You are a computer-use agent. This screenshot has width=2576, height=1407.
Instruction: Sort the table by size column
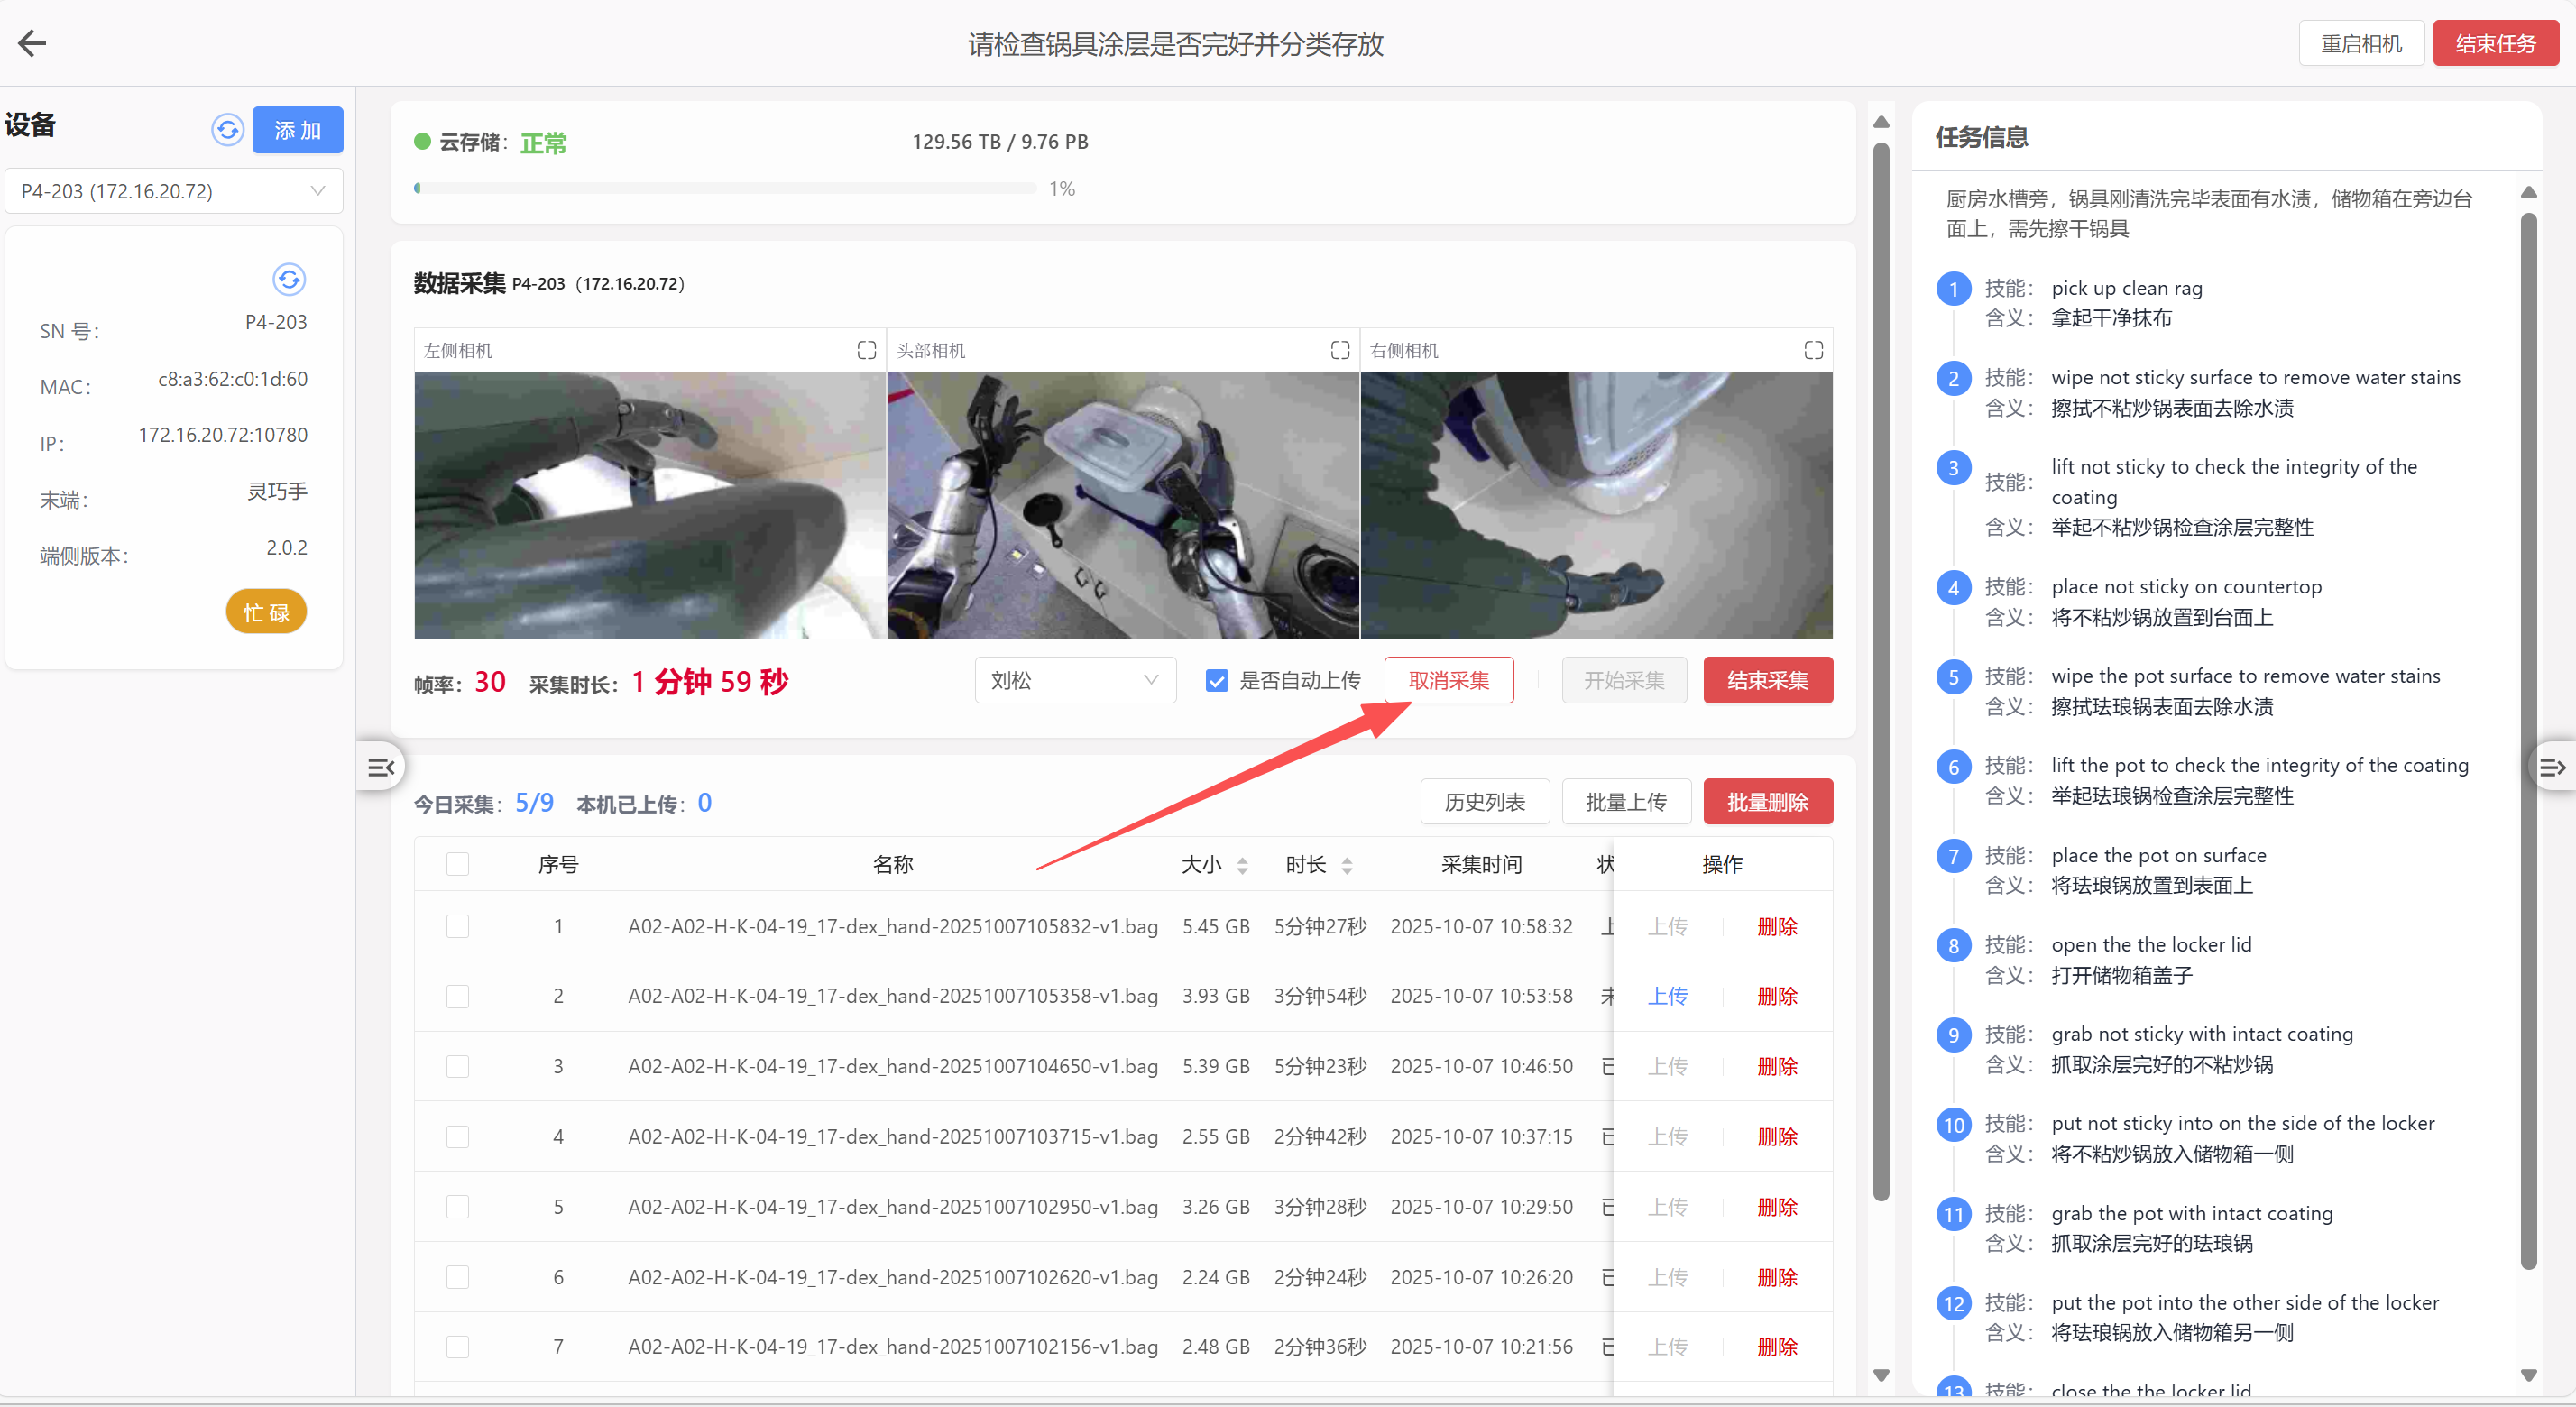[x=1242, y=865]
